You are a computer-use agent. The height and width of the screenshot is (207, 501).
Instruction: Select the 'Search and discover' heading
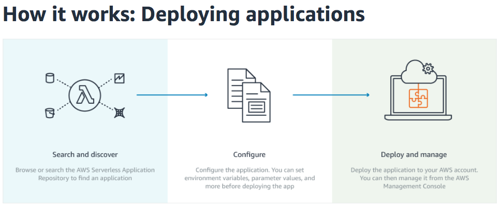(x=85, y=155)
